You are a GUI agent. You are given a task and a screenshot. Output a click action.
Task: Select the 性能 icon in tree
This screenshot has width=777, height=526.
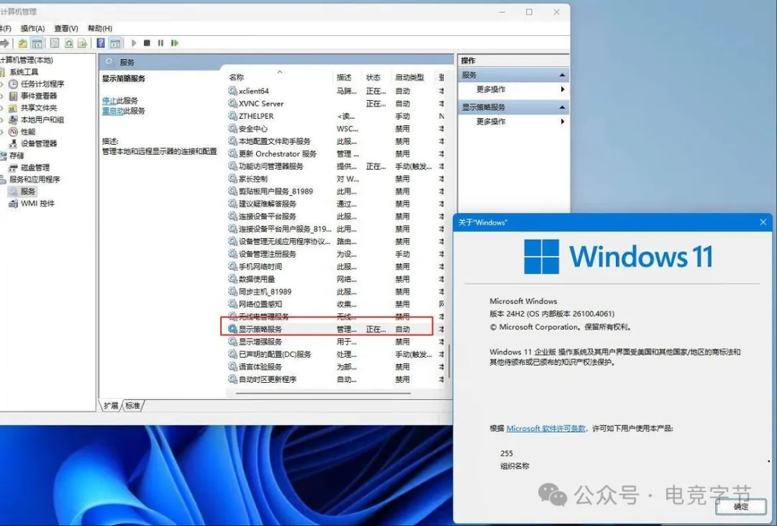click(14, 132)
